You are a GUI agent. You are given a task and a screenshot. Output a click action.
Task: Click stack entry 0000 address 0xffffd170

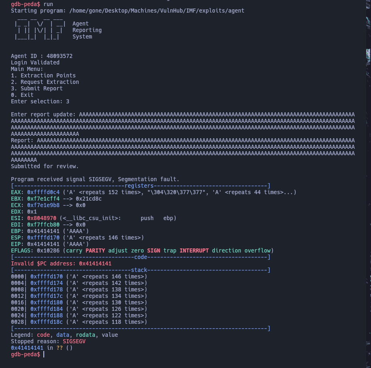click(47, 276)
